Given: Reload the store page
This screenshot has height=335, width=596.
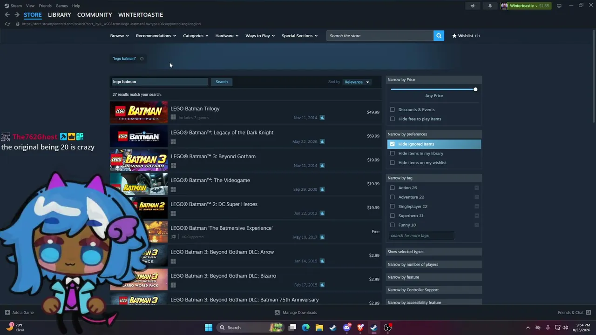Looking at the screenshot, I should 7,24.
